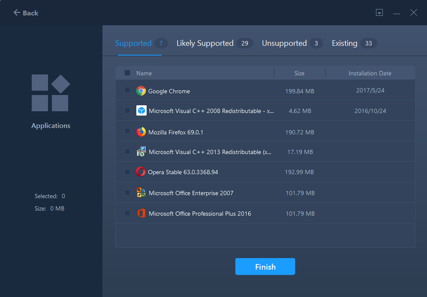Click the Office Professional Plus 2016 icon
This screenshot has height=297, width=427.
tap(141, 213)
